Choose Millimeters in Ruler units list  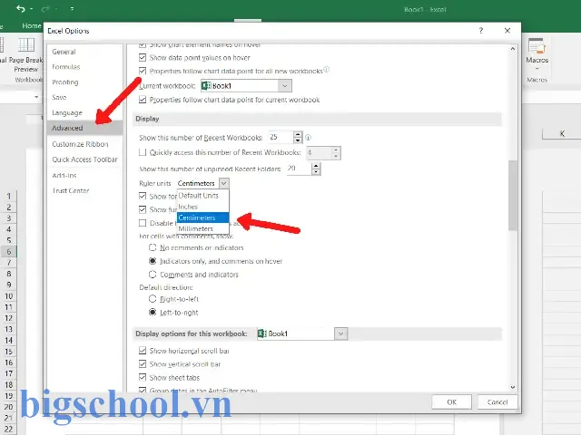[203, 228]
